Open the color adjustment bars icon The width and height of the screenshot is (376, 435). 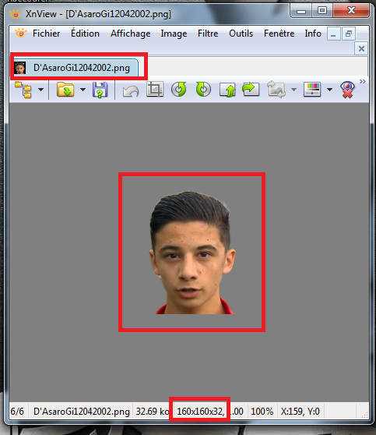coord(312,90)
